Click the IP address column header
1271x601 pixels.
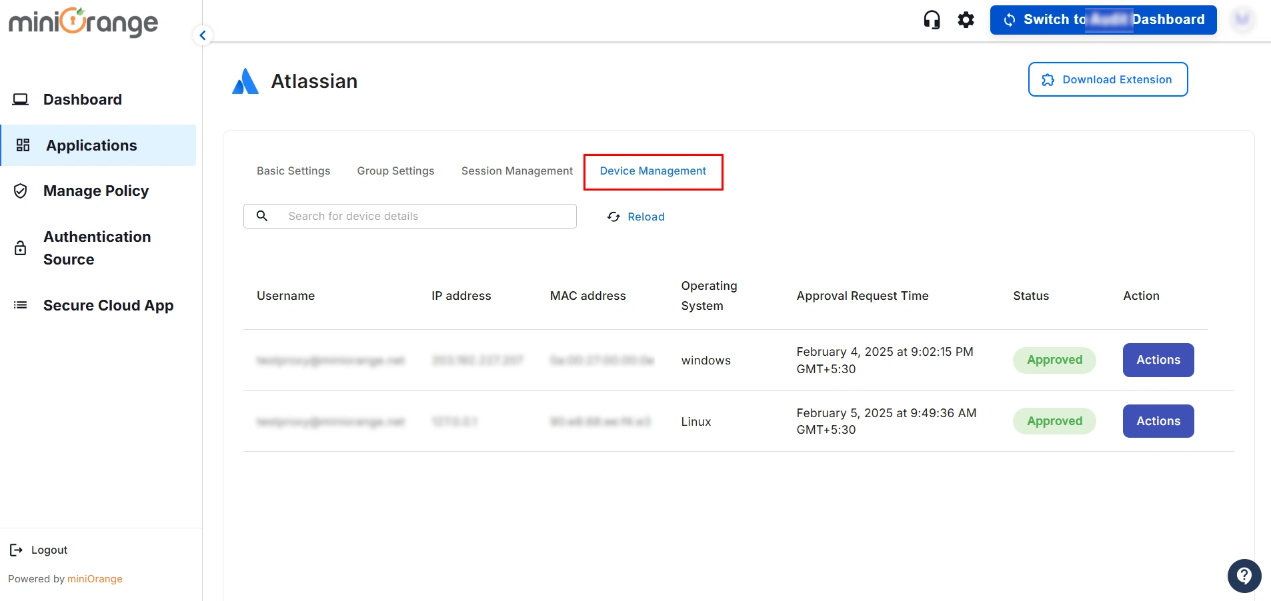tap(461, 296)
